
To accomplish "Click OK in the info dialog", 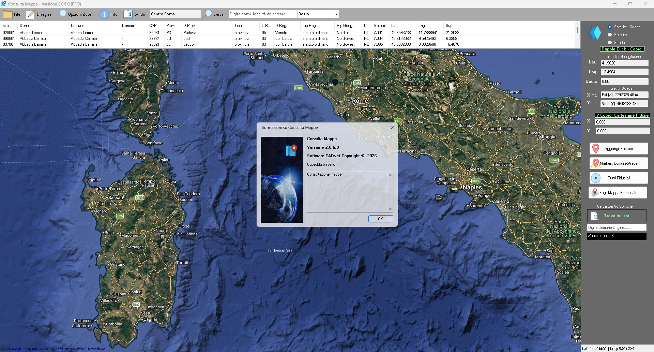I will [380, 219].
